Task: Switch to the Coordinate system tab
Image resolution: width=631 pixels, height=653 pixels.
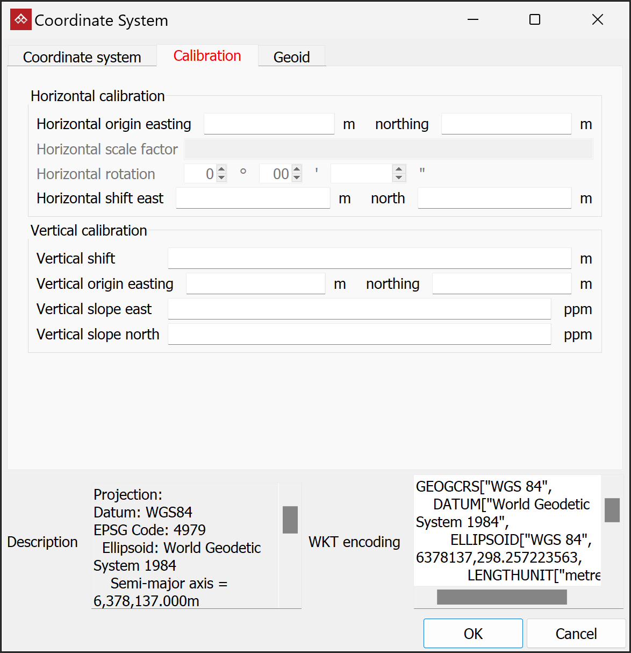Action: click(x=82, y=57)
